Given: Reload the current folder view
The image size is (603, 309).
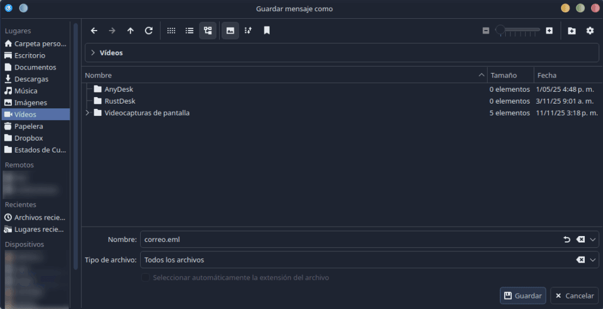Looking at the screenshot, I should point(148,31).
